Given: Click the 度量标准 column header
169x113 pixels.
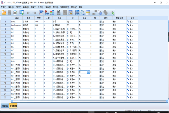Looking at the screenshot, I should pos(117,18).
